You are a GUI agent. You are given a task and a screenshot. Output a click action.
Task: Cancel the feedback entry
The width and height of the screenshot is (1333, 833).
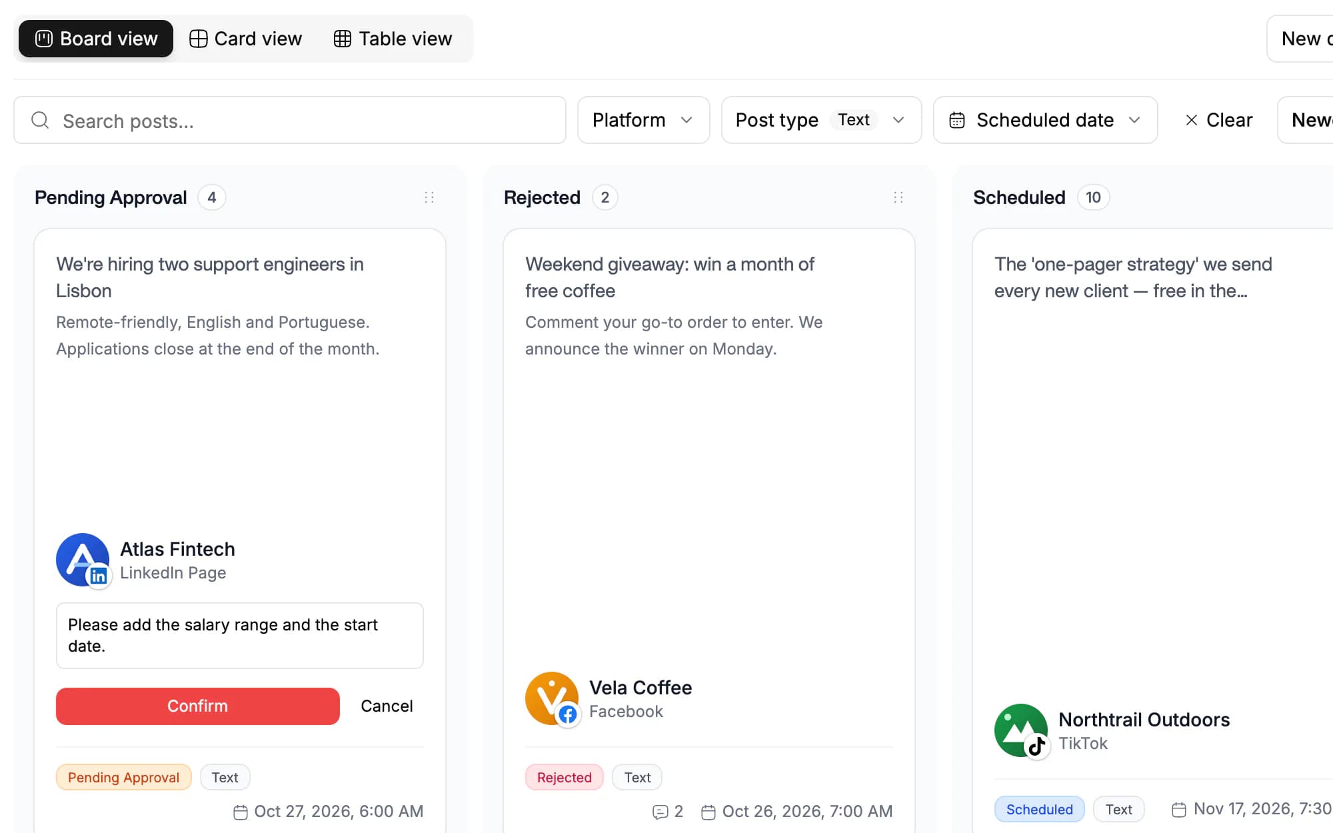pos(387,706)
